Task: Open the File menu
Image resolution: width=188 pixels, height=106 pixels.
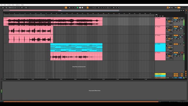Action: coord(1,5)
